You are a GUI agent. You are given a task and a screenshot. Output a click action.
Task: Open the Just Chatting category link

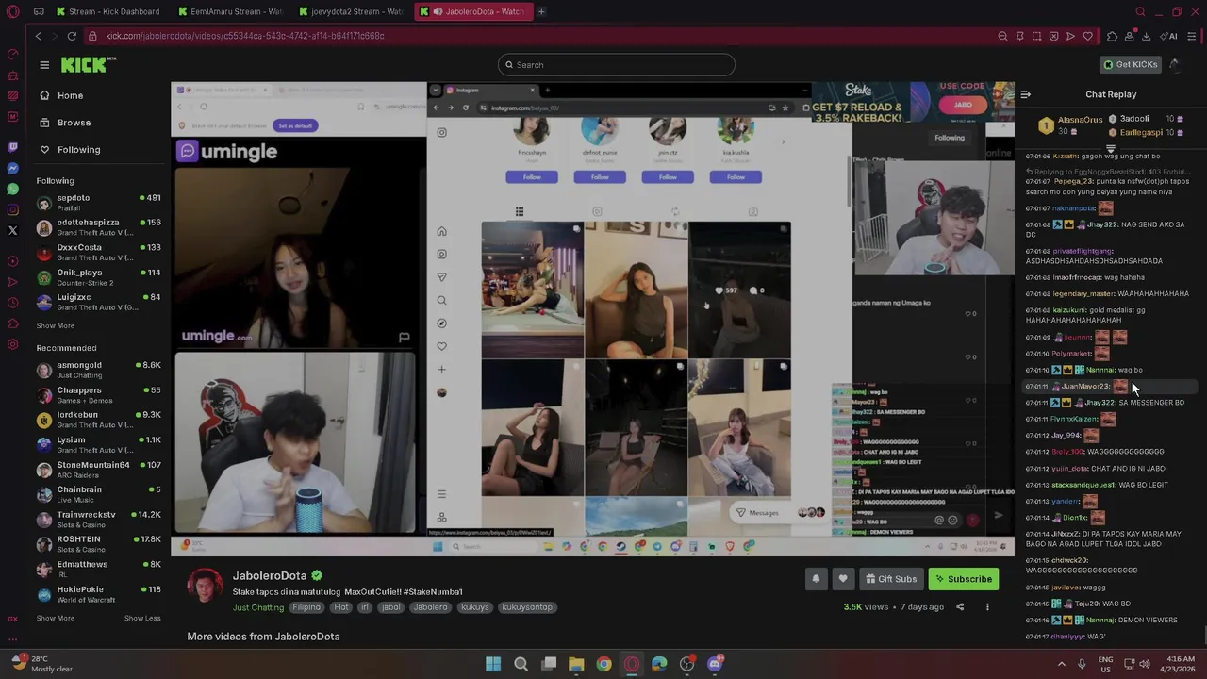coord(258,607)
